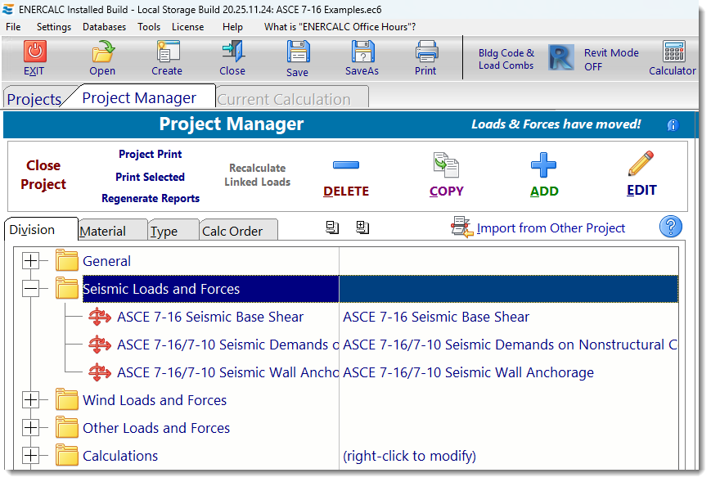Click the Import from Other Project icon

[x=461, y=227]
